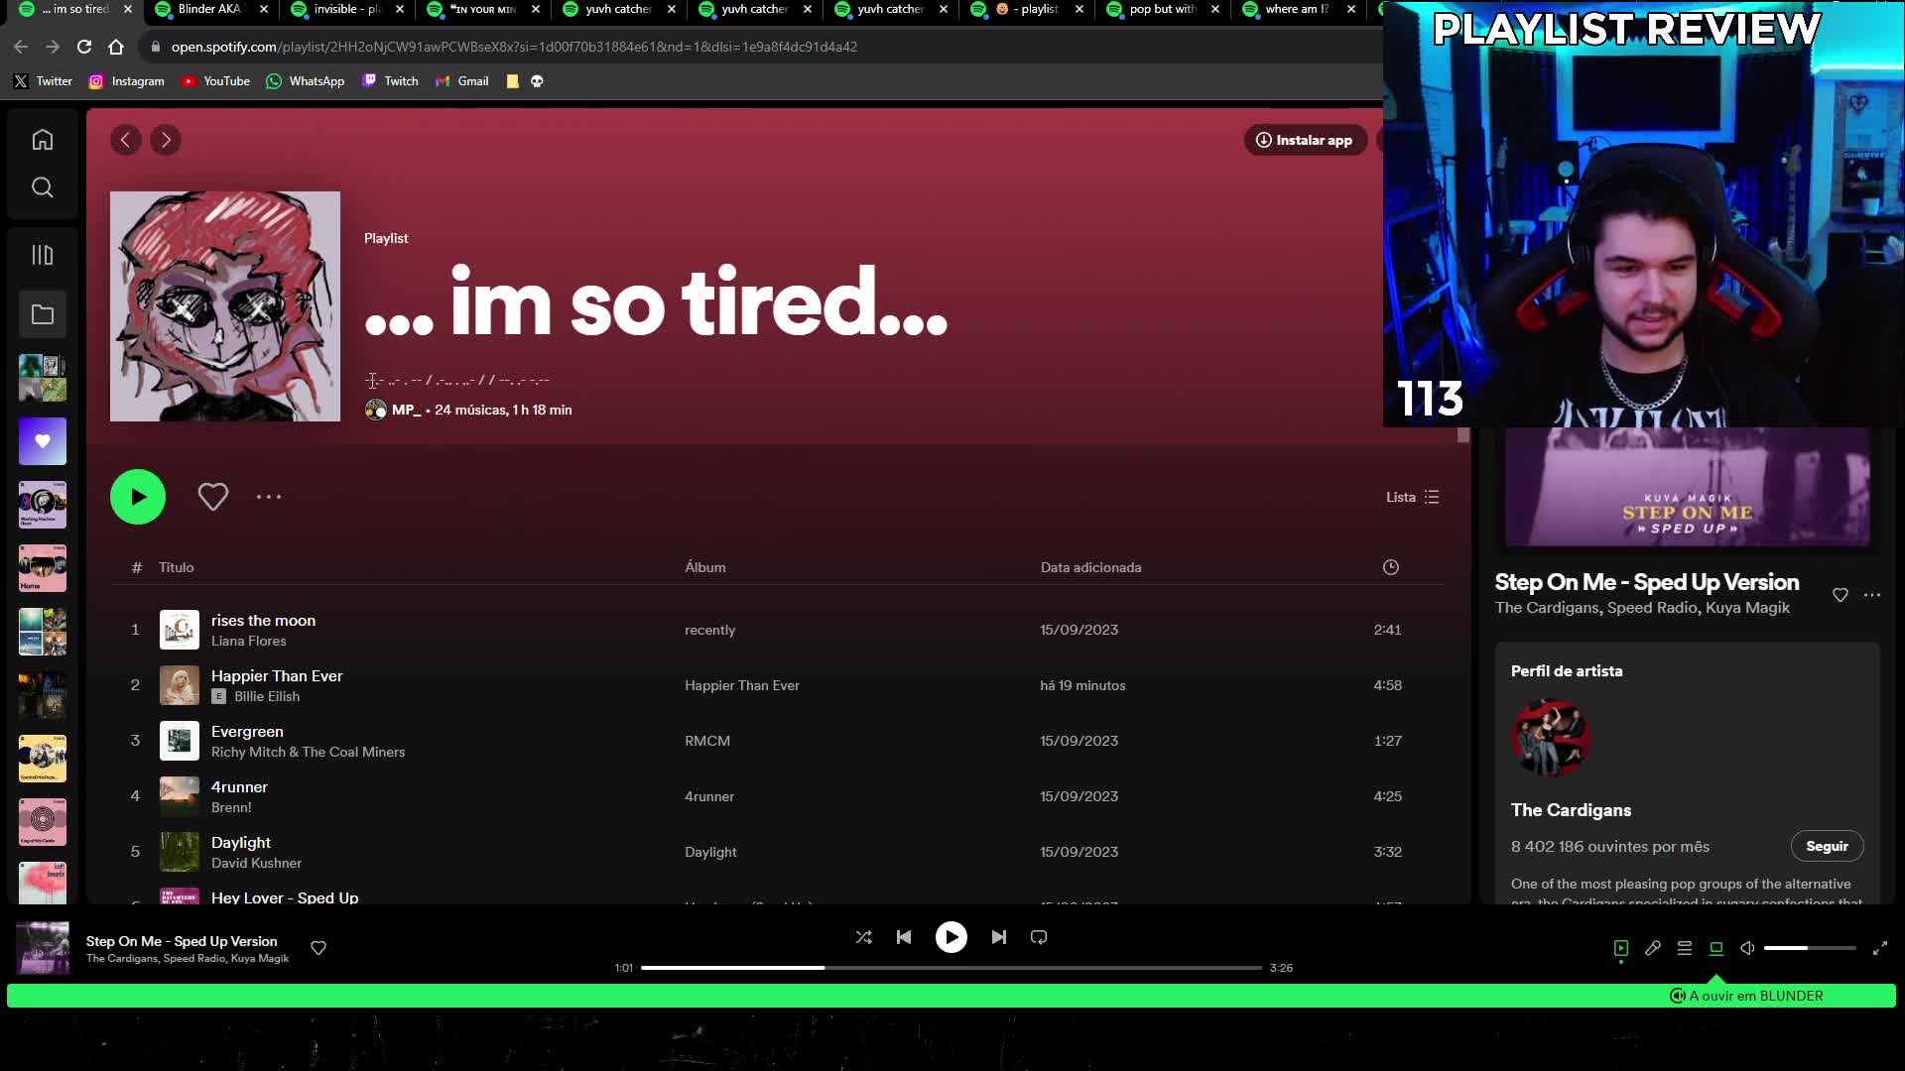Open connect to a device icon
The image size is (1905, 1071).
coord(1716,948)
